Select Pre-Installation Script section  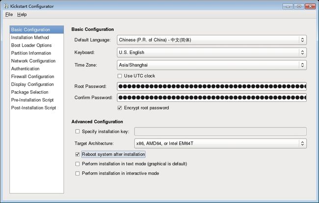[x=37, y=100]
